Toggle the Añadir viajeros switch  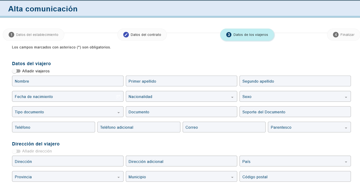coord(16,71)
